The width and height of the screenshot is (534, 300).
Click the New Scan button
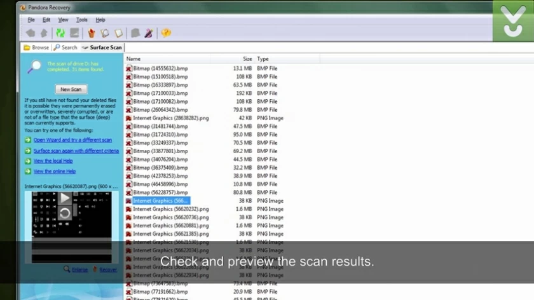click(x=71, y=89)
